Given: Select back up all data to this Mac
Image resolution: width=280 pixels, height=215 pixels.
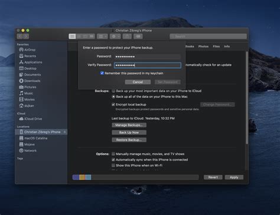Looking at the screenshot, I should click(x=113, y=97).
